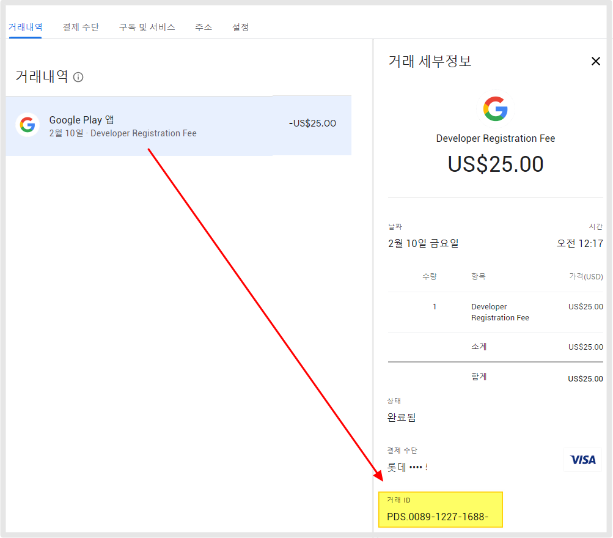
Task: Click the large US$25.00 total amount
Action: (495, 164)
